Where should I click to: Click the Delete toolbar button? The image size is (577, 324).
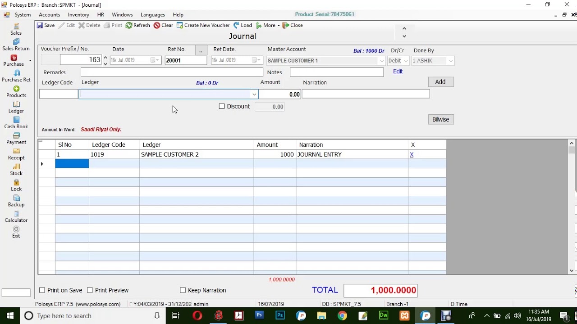(x=89, y=25)
